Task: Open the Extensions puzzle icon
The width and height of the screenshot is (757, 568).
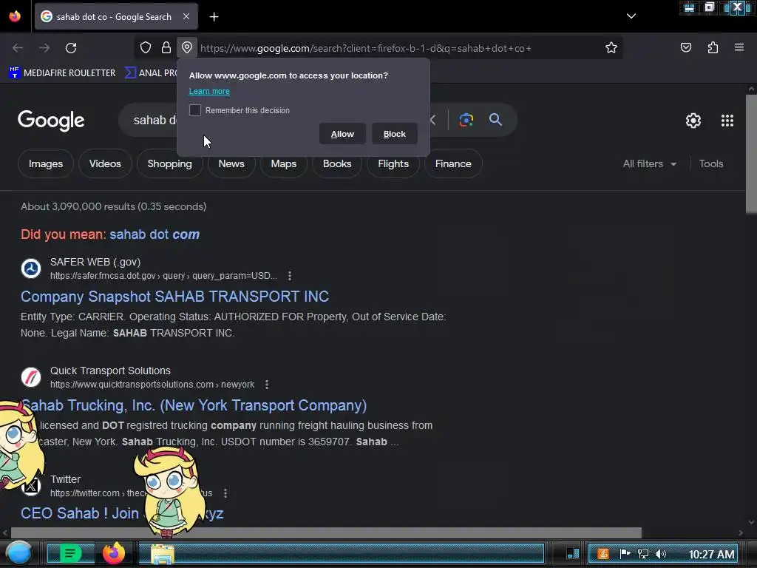Action: click(713, 47)
